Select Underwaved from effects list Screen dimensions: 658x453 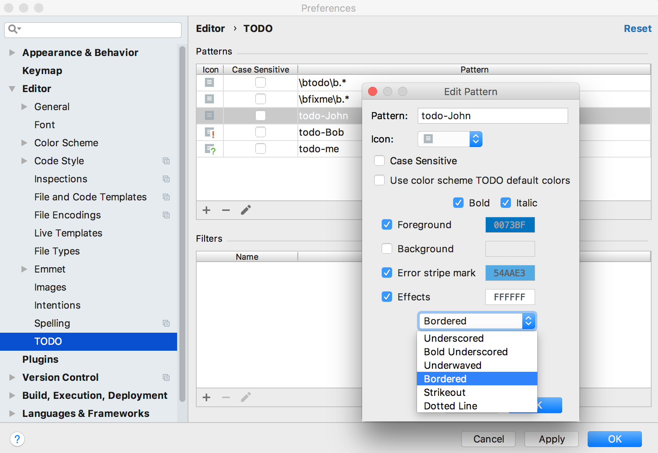point(453,365)
